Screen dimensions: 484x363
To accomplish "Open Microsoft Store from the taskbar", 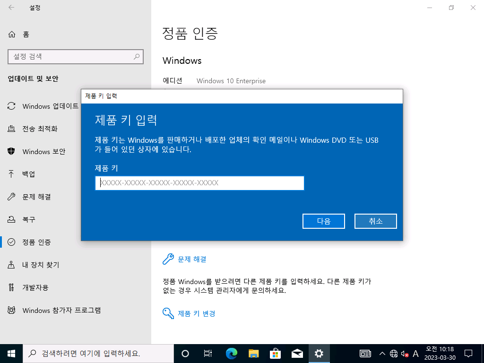I will (x=276, y=354).
